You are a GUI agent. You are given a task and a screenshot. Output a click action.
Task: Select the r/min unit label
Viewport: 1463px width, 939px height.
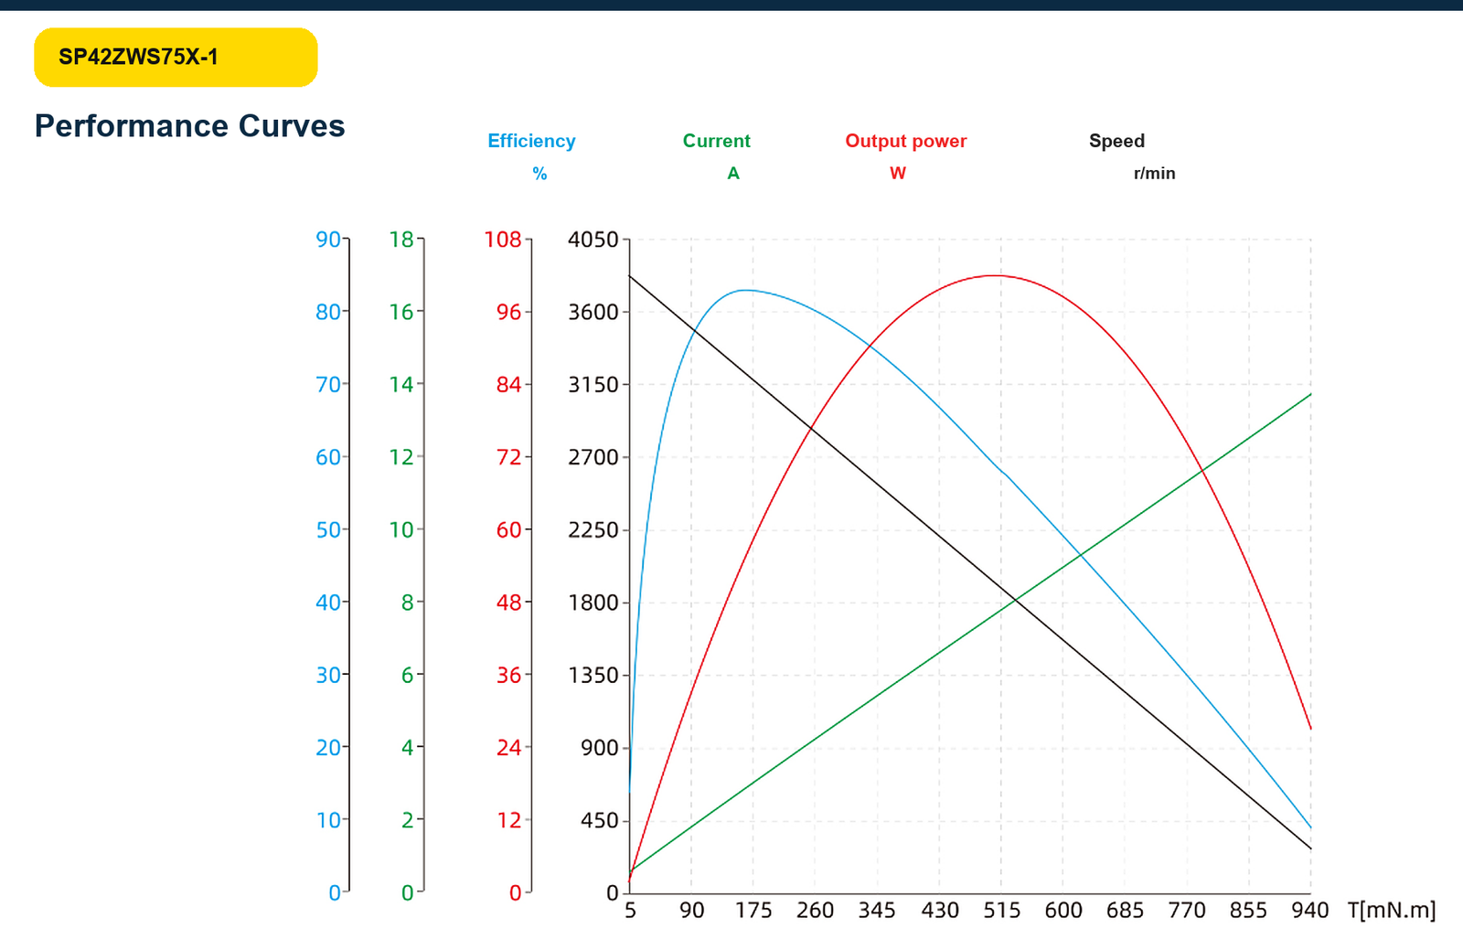(x=1154, y=174)
